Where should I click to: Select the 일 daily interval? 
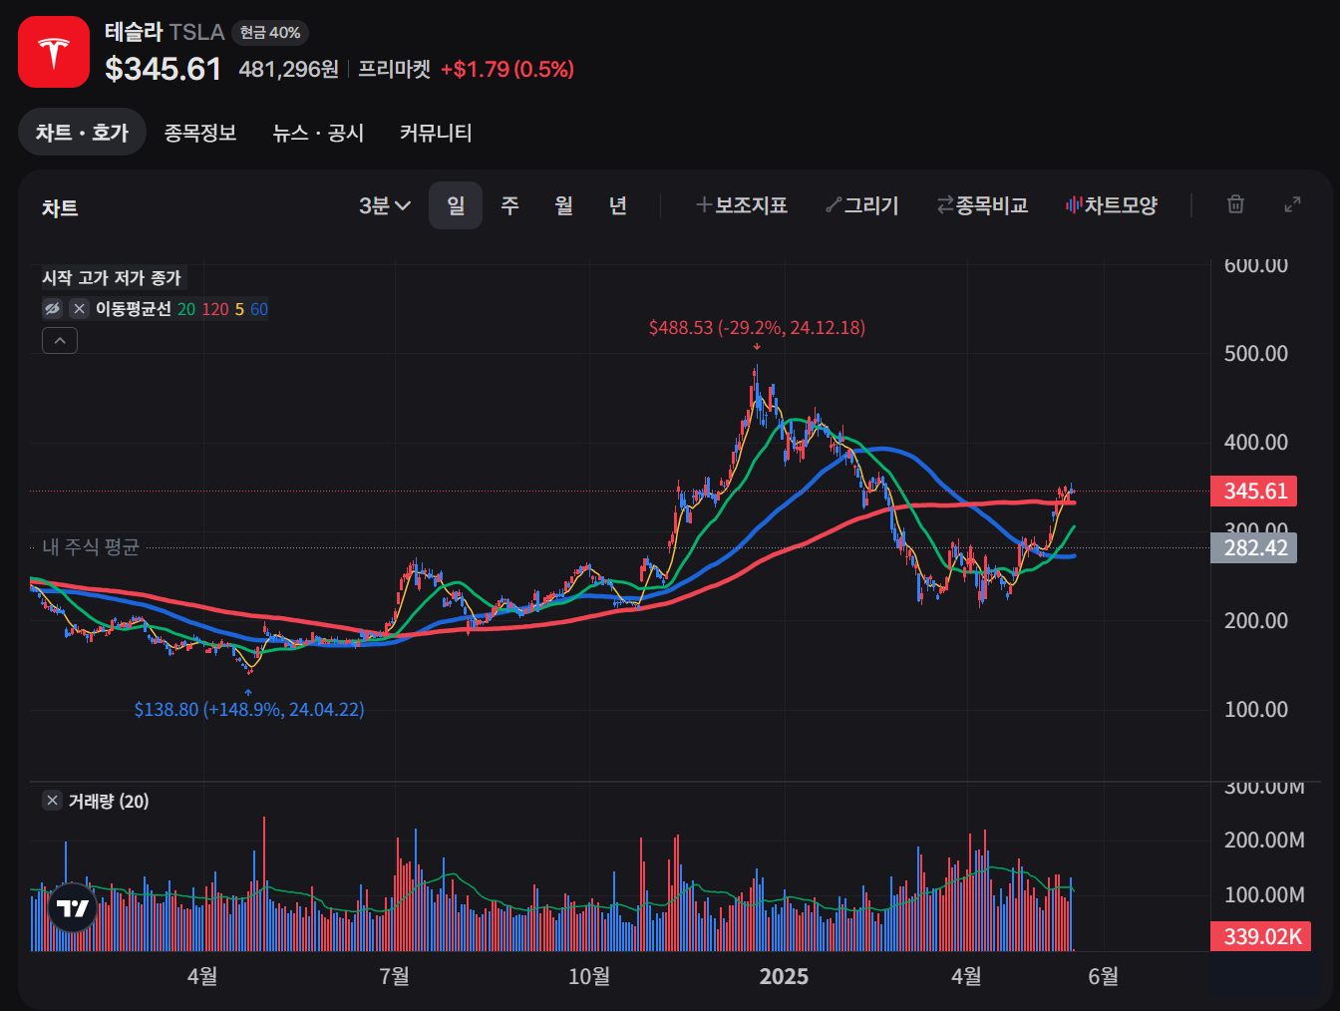tap(456, 205)
